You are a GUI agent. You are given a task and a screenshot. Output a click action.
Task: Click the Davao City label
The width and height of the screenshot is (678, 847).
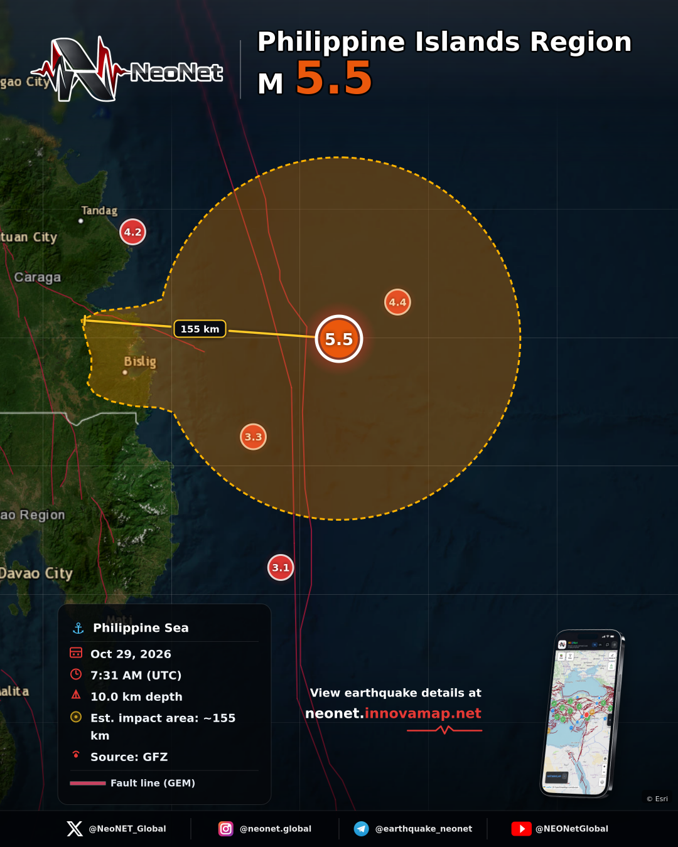coord(36,573)
